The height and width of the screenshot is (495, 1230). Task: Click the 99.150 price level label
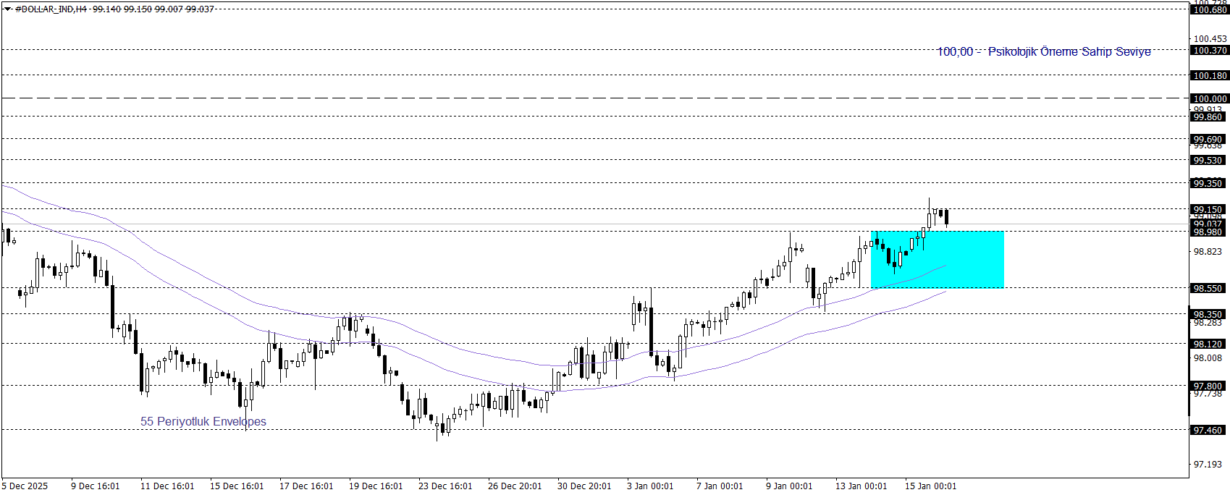pyautogui.click(x=1208, y=209)
